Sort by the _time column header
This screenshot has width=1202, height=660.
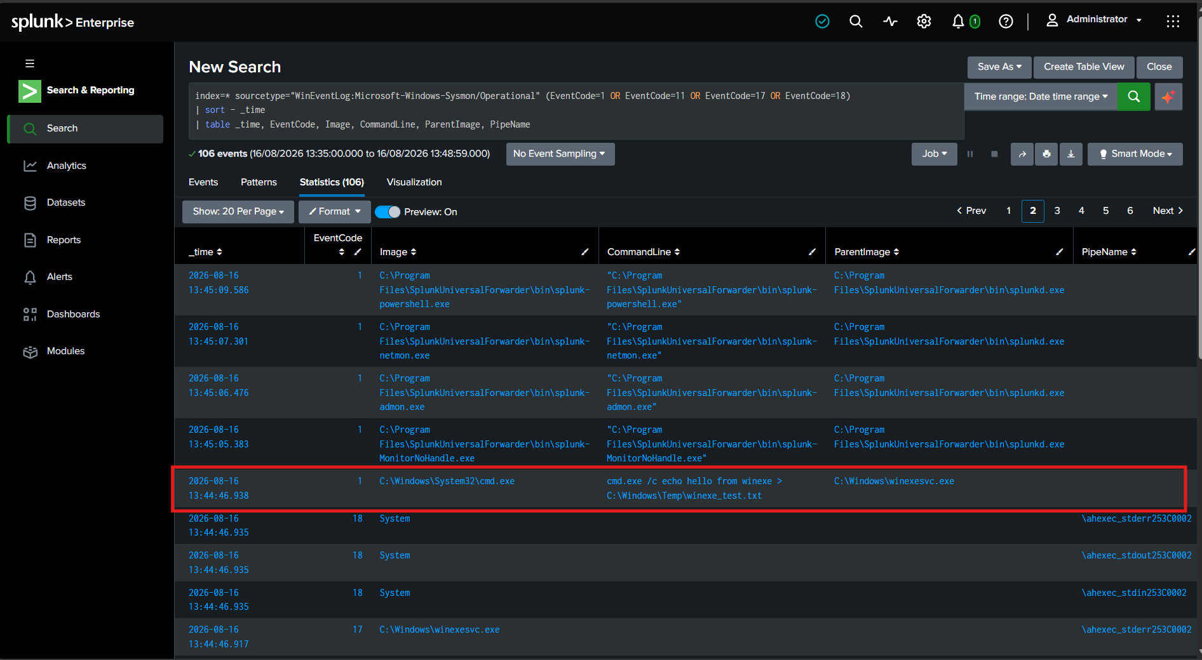point(205,252)
